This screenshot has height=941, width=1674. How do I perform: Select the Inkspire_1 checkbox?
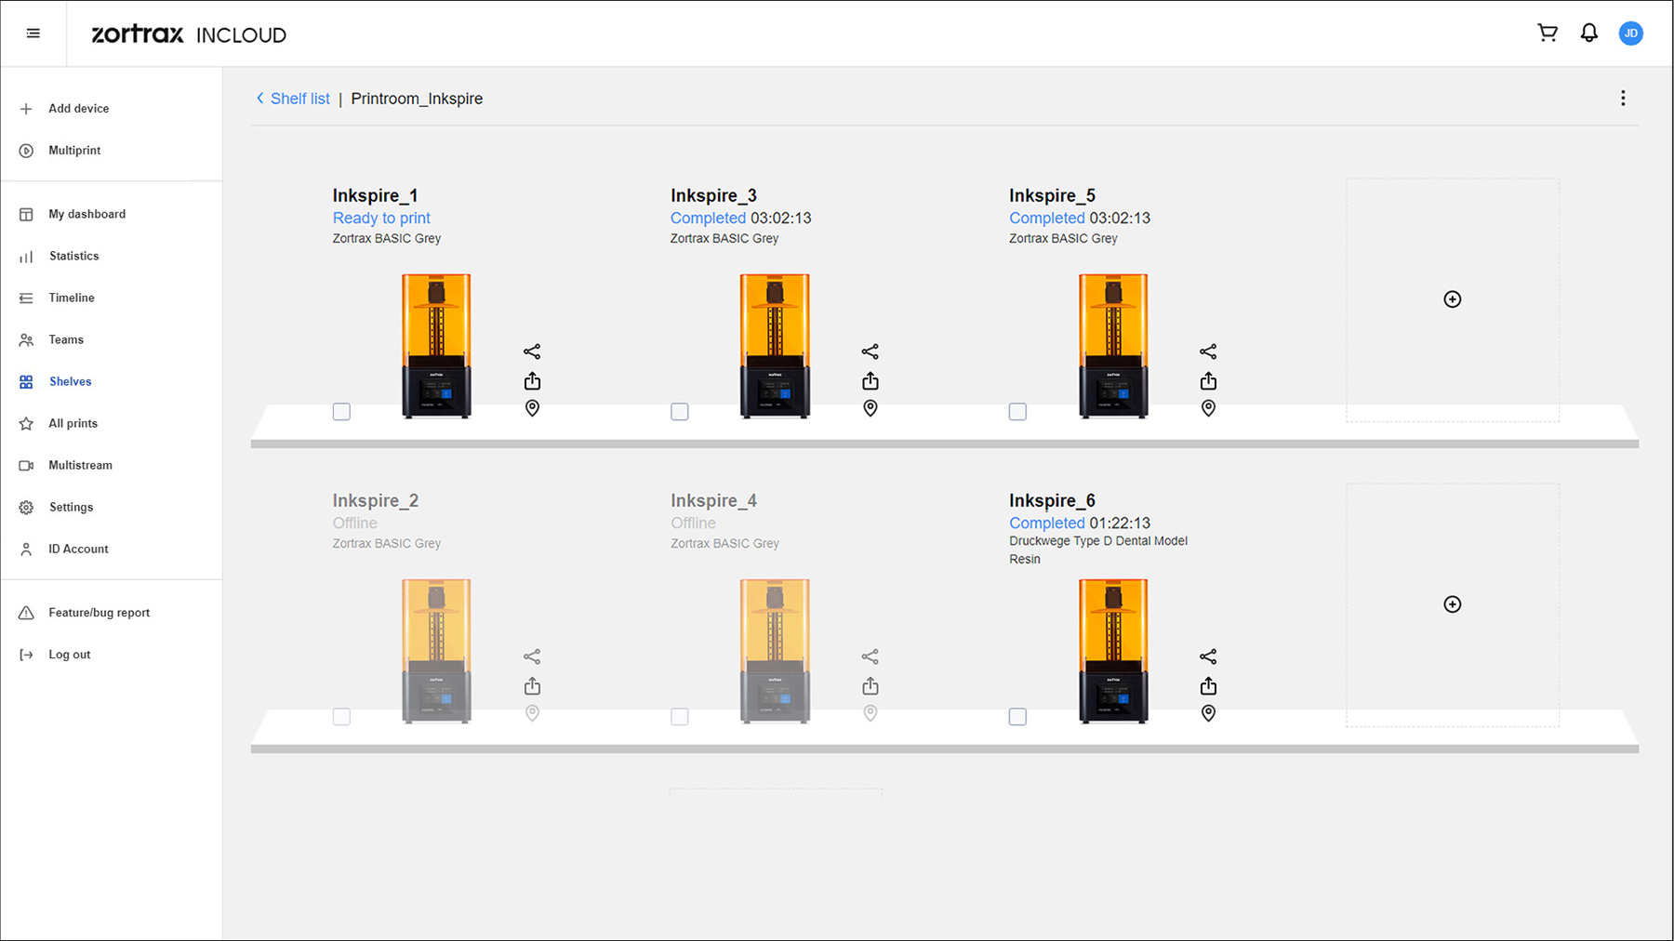click(341, 412)
